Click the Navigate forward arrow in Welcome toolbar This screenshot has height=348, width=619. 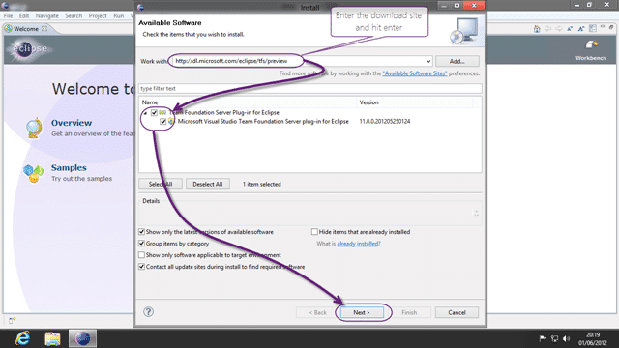pos(559,29)
